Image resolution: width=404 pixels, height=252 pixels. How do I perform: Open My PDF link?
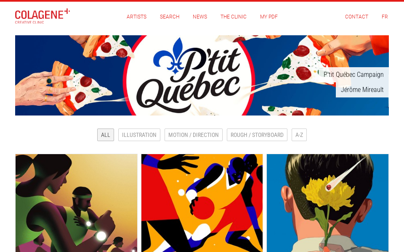coord(269,17)
